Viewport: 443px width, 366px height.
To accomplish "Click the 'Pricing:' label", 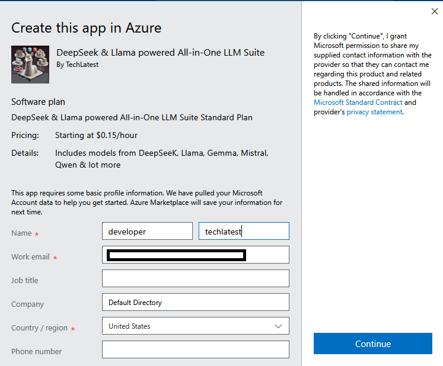I will coord(25,135).
